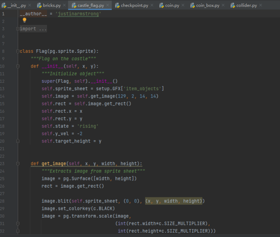Click the yellow lightbulb quick-fix icon
280x237 pixels.
24,20
